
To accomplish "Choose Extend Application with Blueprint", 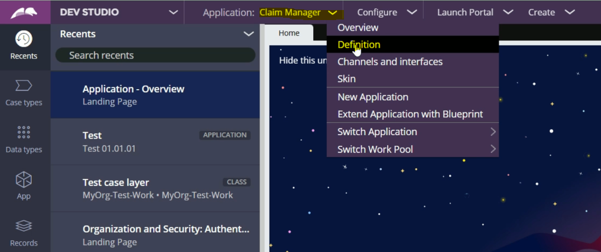I will click(412, 114).
